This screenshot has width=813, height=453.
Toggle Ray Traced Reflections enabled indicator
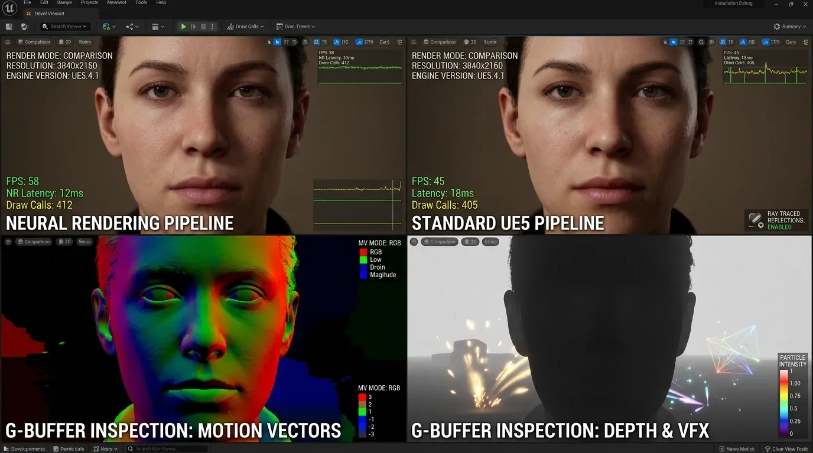pos(776,220)
